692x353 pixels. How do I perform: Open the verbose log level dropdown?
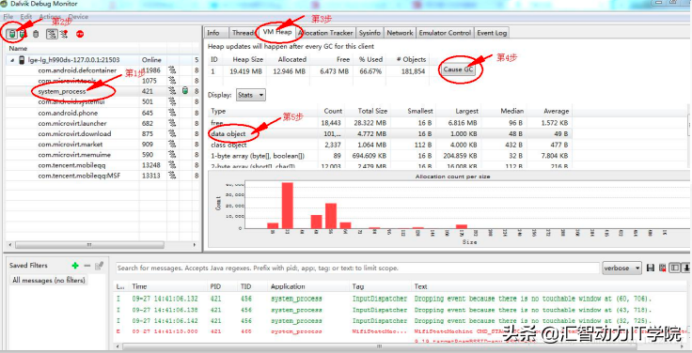click(x=622, y=268)
